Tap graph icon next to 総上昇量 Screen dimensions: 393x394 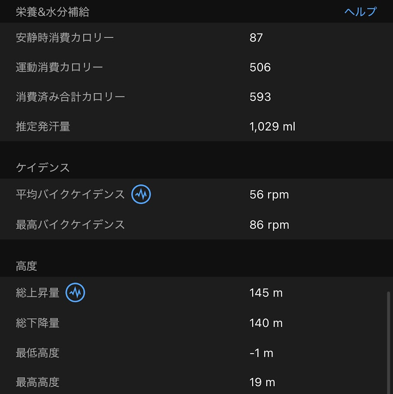point(75,293)
